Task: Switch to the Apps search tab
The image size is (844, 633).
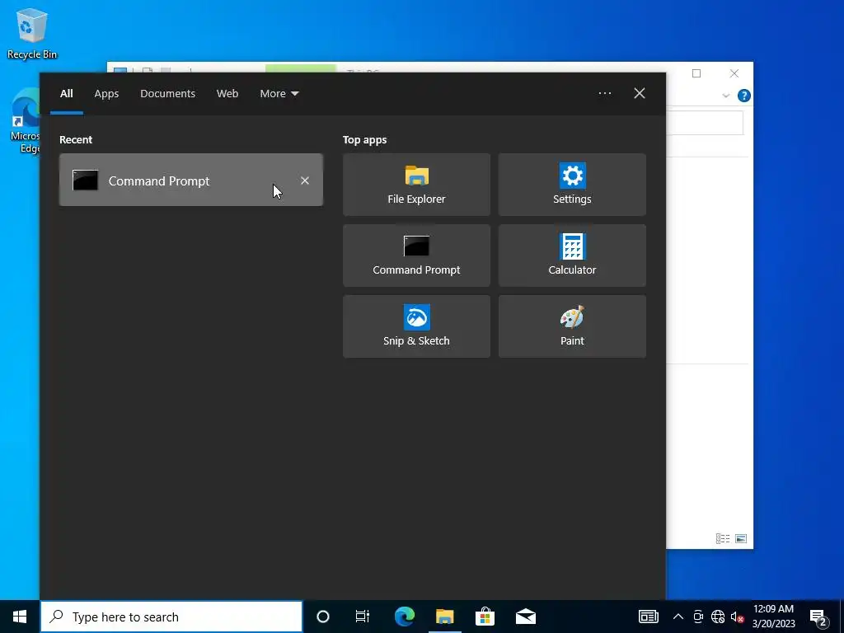Action: click(106, 94)
